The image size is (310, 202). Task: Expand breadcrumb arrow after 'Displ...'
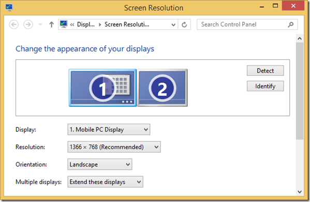tap(100, 25)
